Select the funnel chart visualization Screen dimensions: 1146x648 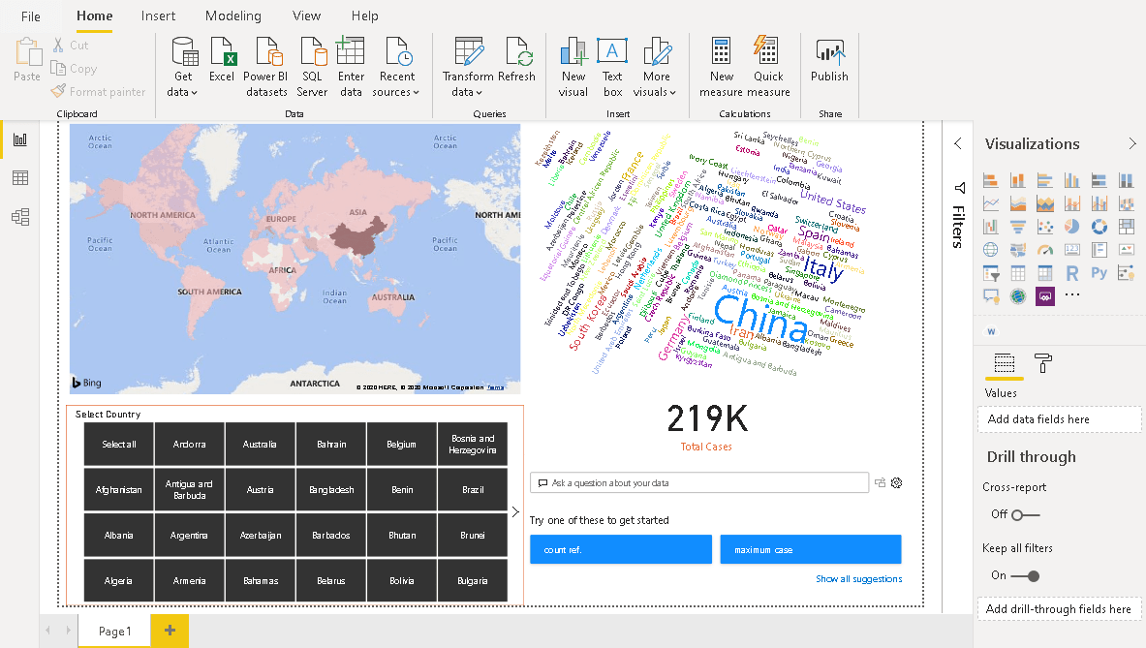tap(1017, 228)
